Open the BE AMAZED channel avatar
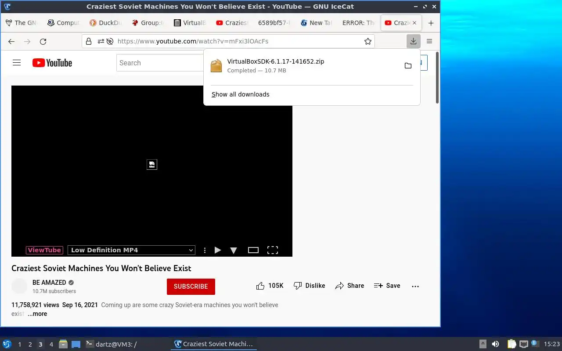Screen dimensions: 562x351 (x=19, y=286)
